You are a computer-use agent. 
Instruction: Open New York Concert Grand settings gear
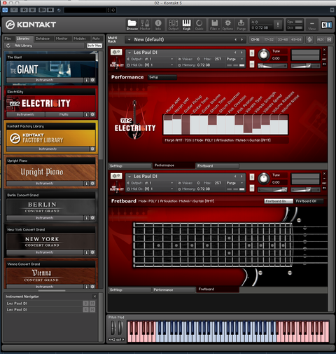click(x=92, y=252)
